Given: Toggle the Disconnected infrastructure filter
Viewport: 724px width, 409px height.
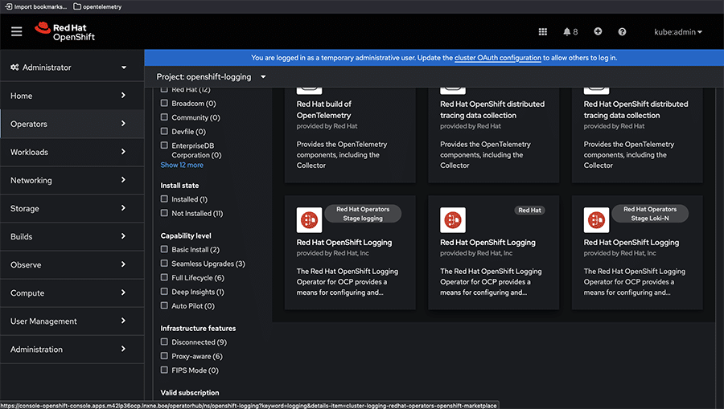Looking at the screenshot, I should [165, 342].
